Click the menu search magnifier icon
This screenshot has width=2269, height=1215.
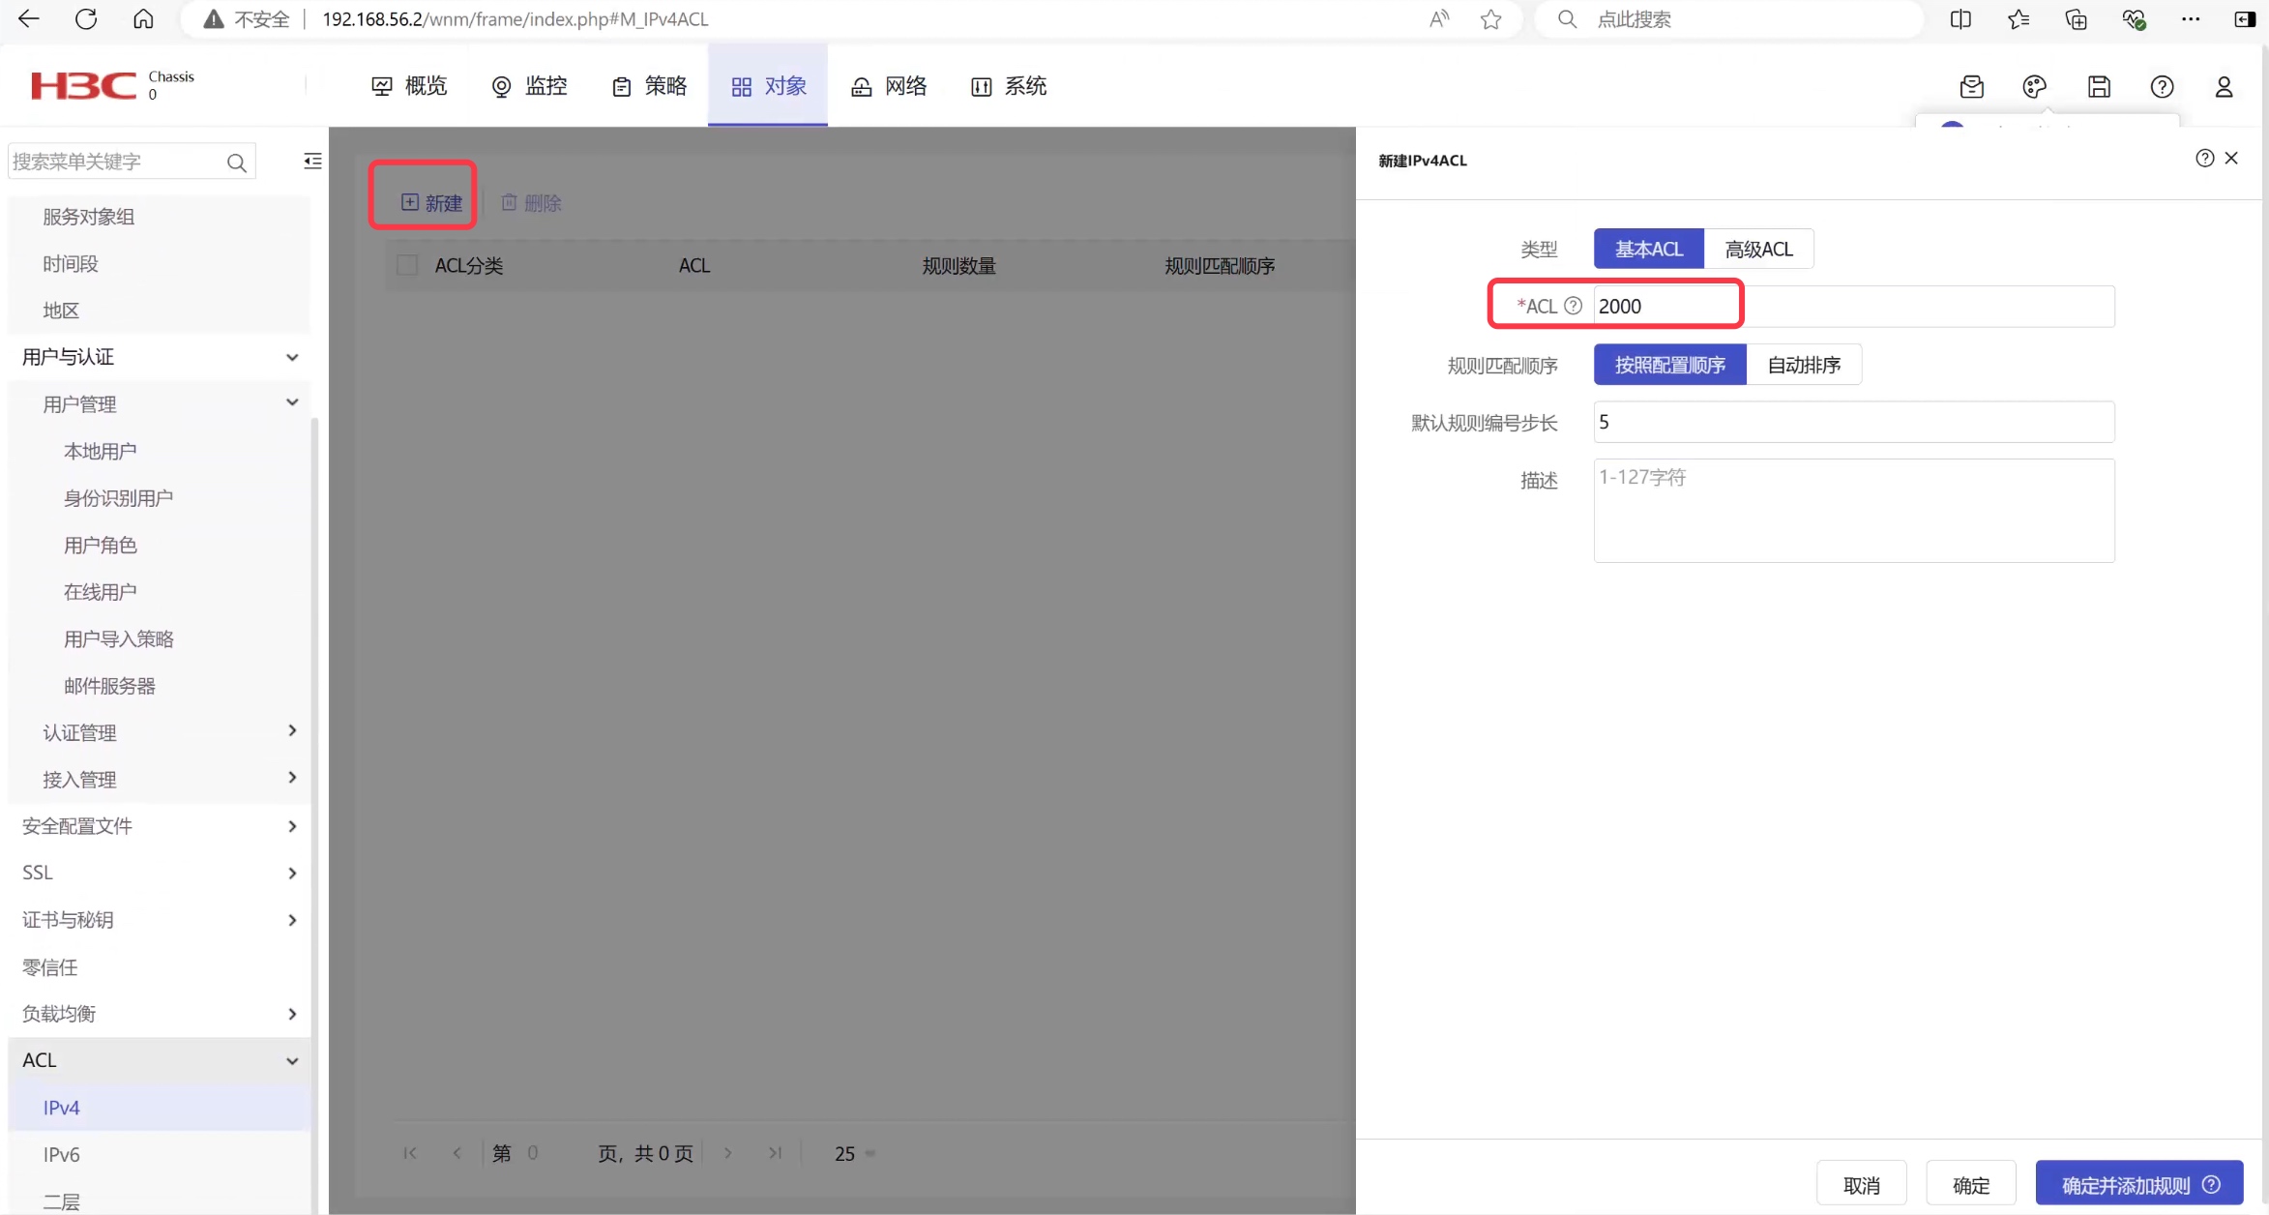(236, 162)
